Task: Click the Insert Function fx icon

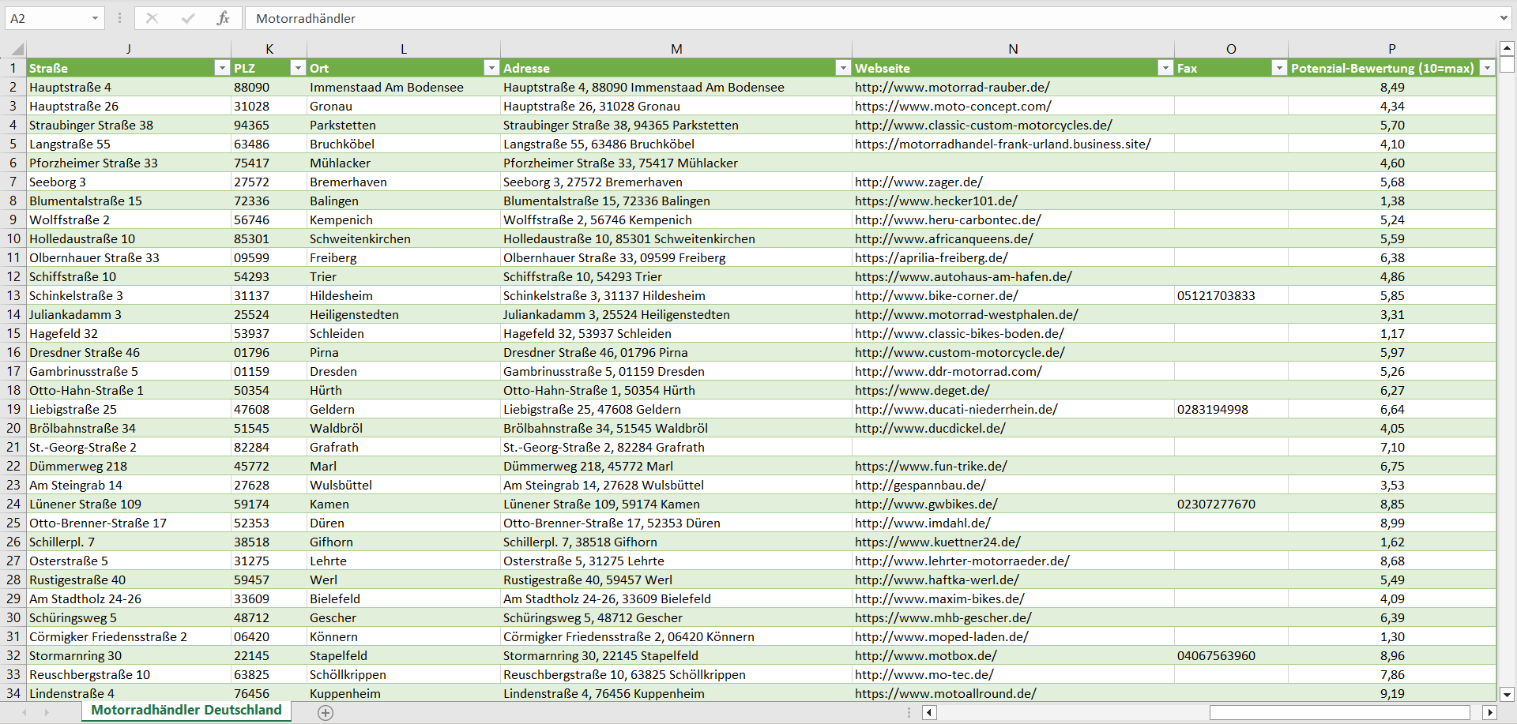Action: tap(223, 18)
